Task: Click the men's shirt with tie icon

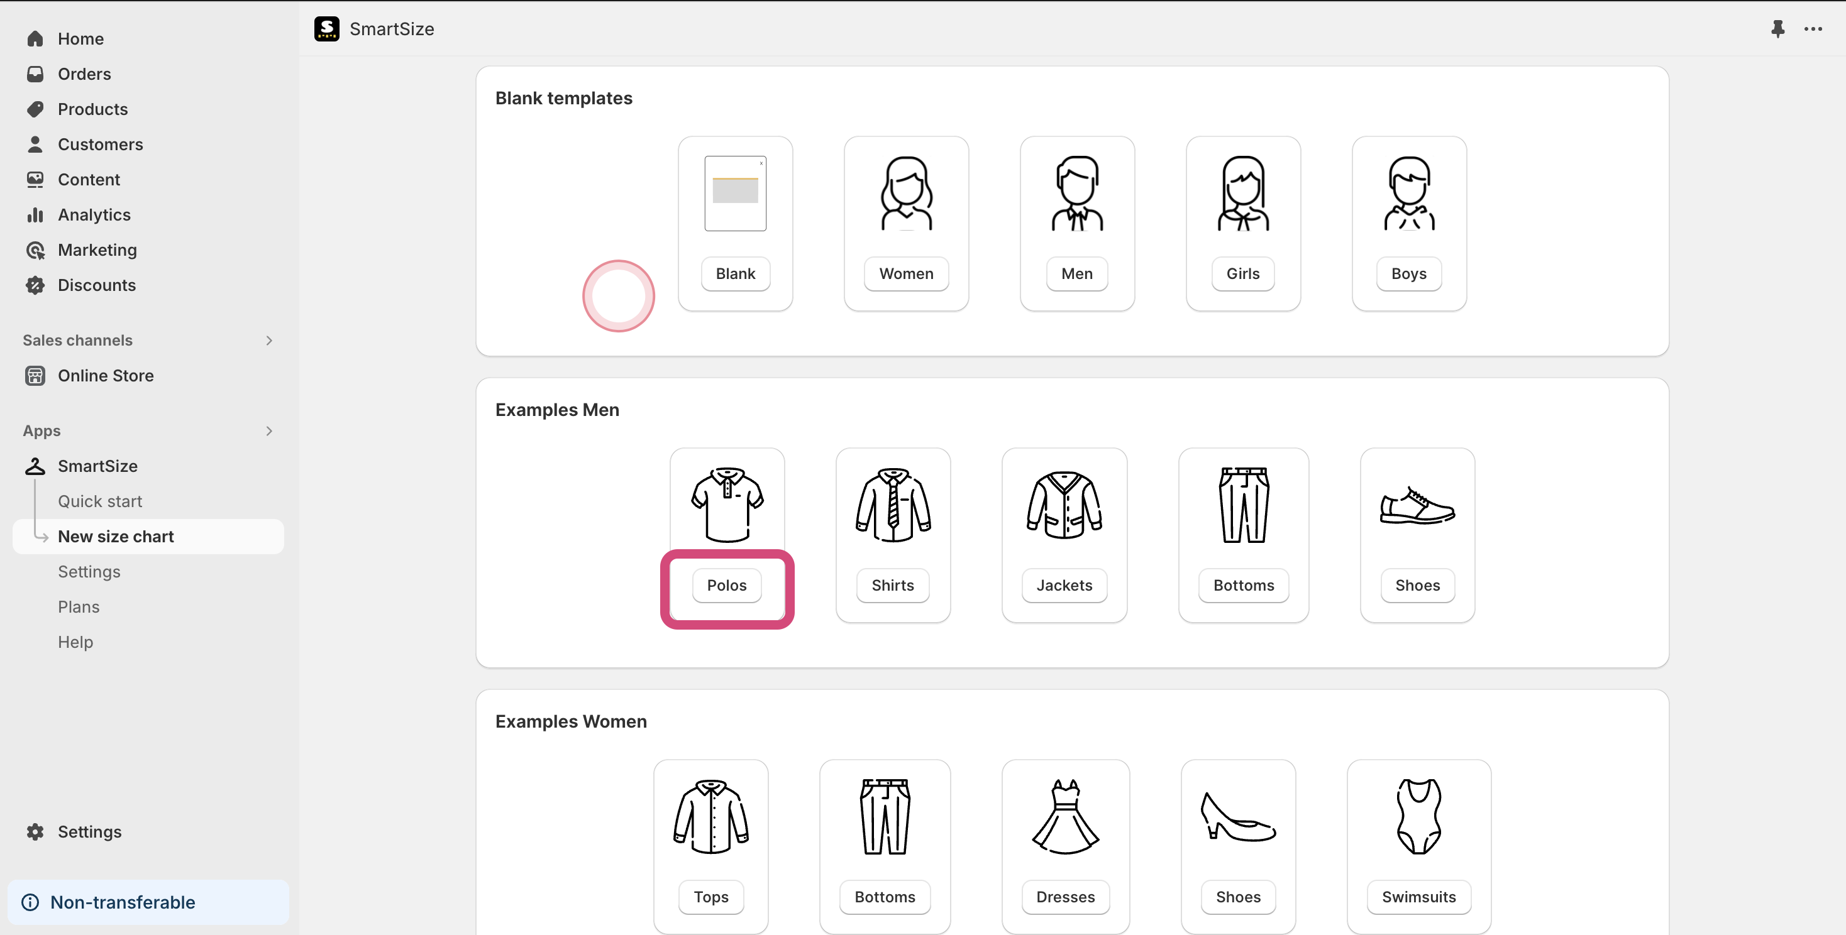Action: point(893,505)
